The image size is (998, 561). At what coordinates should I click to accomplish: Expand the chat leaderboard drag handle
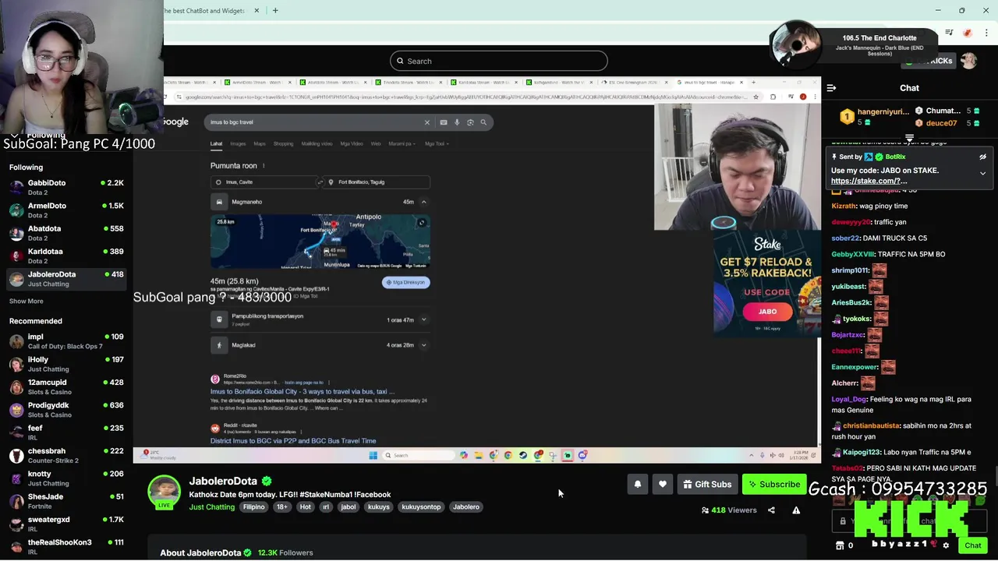pos(909,138)
